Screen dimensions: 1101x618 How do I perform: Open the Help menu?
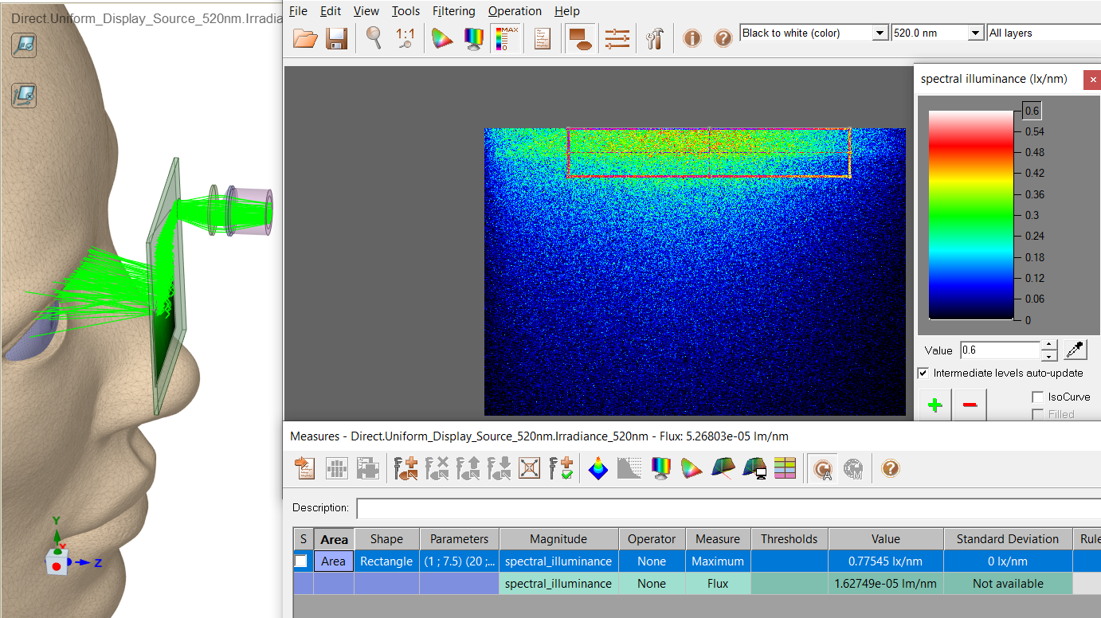click(567, 11)
